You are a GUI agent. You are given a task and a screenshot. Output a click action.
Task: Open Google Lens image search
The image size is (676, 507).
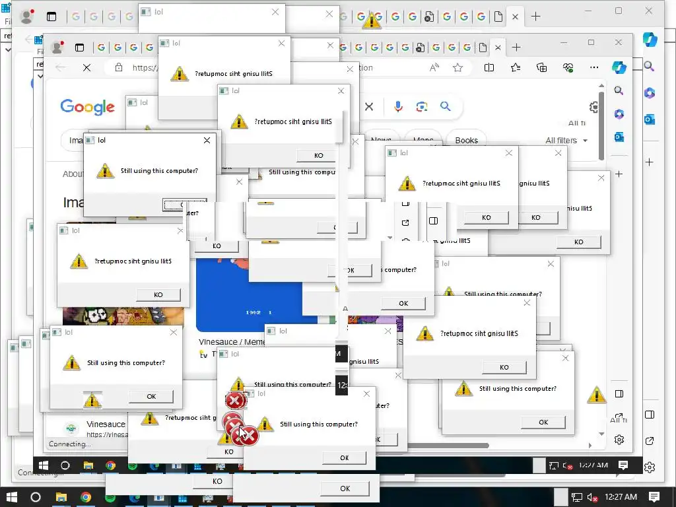422,106
